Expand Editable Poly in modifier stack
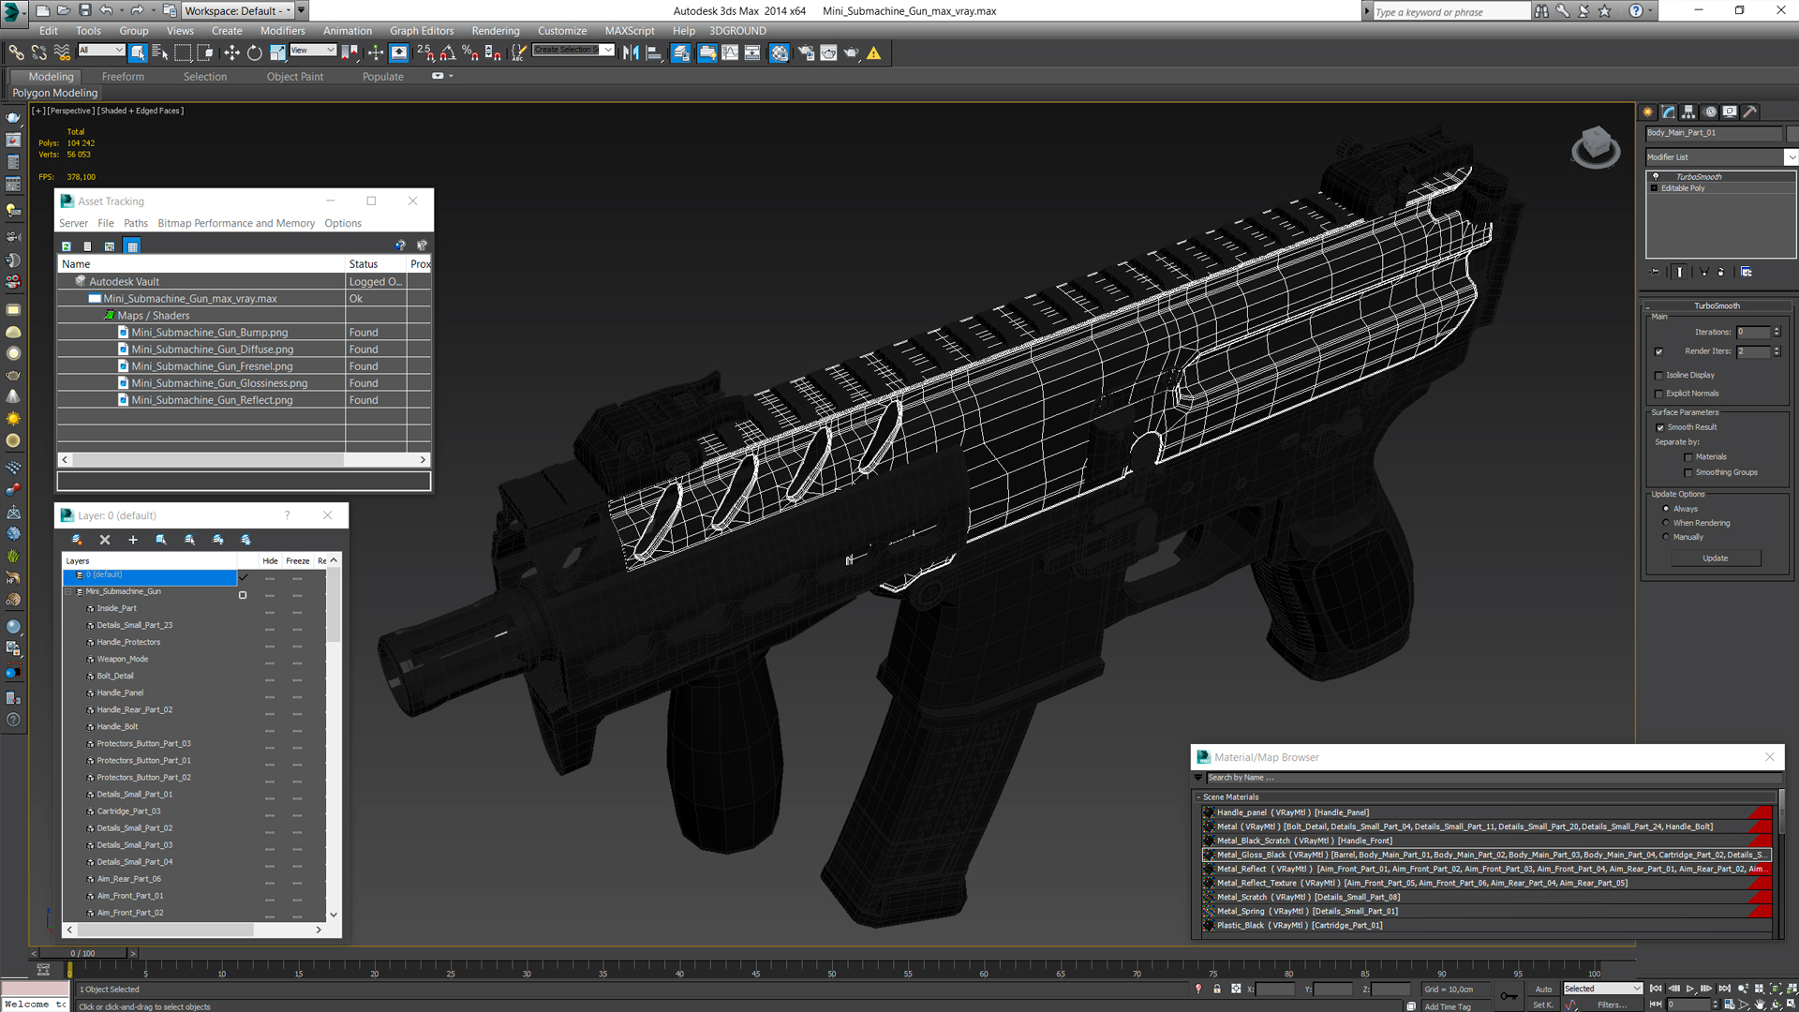This screenshot has height=1012, width=1799. pyautogui.click(x=1654, y=188)
